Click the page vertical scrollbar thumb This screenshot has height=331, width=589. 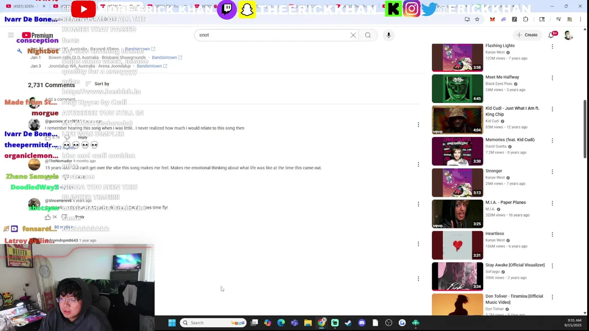coord(585,129)
